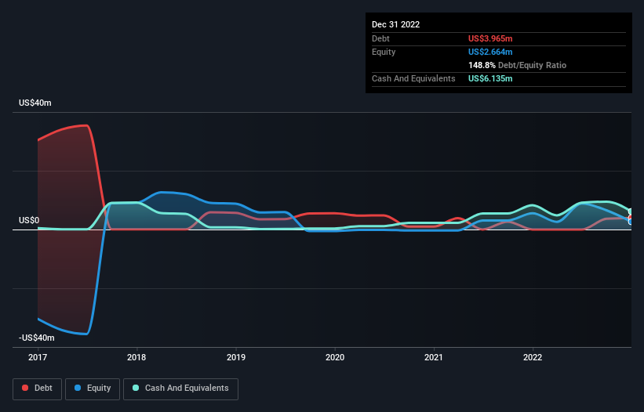Click the teal Cash legend dot
The width and height of the screenshot is (644, 412).
[x=136, y=388]
